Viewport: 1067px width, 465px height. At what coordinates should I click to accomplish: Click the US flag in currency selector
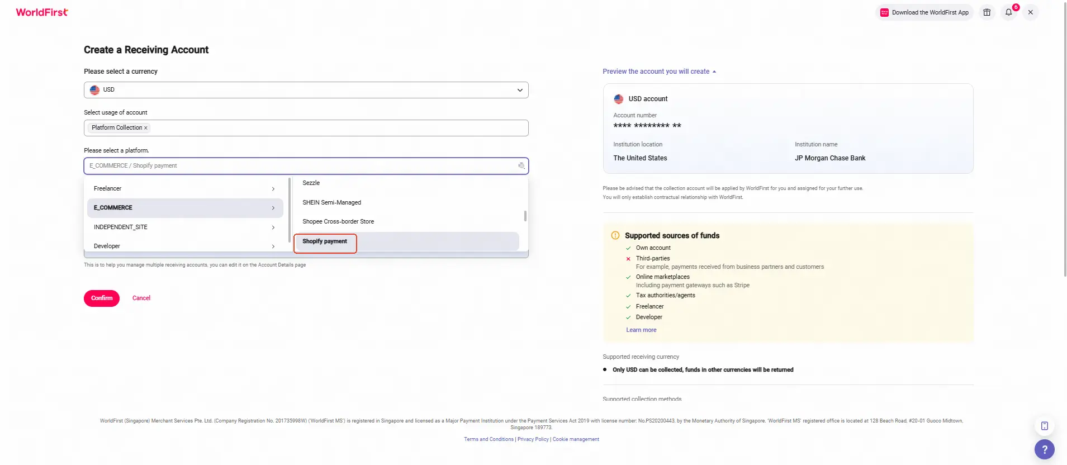tap(95, 90)
